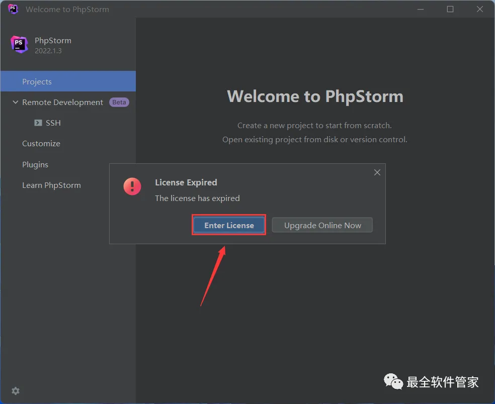The width and height of the screenshot is (495, 404).
Task: Open the Learn PhpStorm tab
Action: (51, 185)
